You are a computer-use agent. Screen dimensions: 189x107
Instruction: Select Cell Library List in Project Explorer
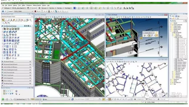(x=177, y=82)
